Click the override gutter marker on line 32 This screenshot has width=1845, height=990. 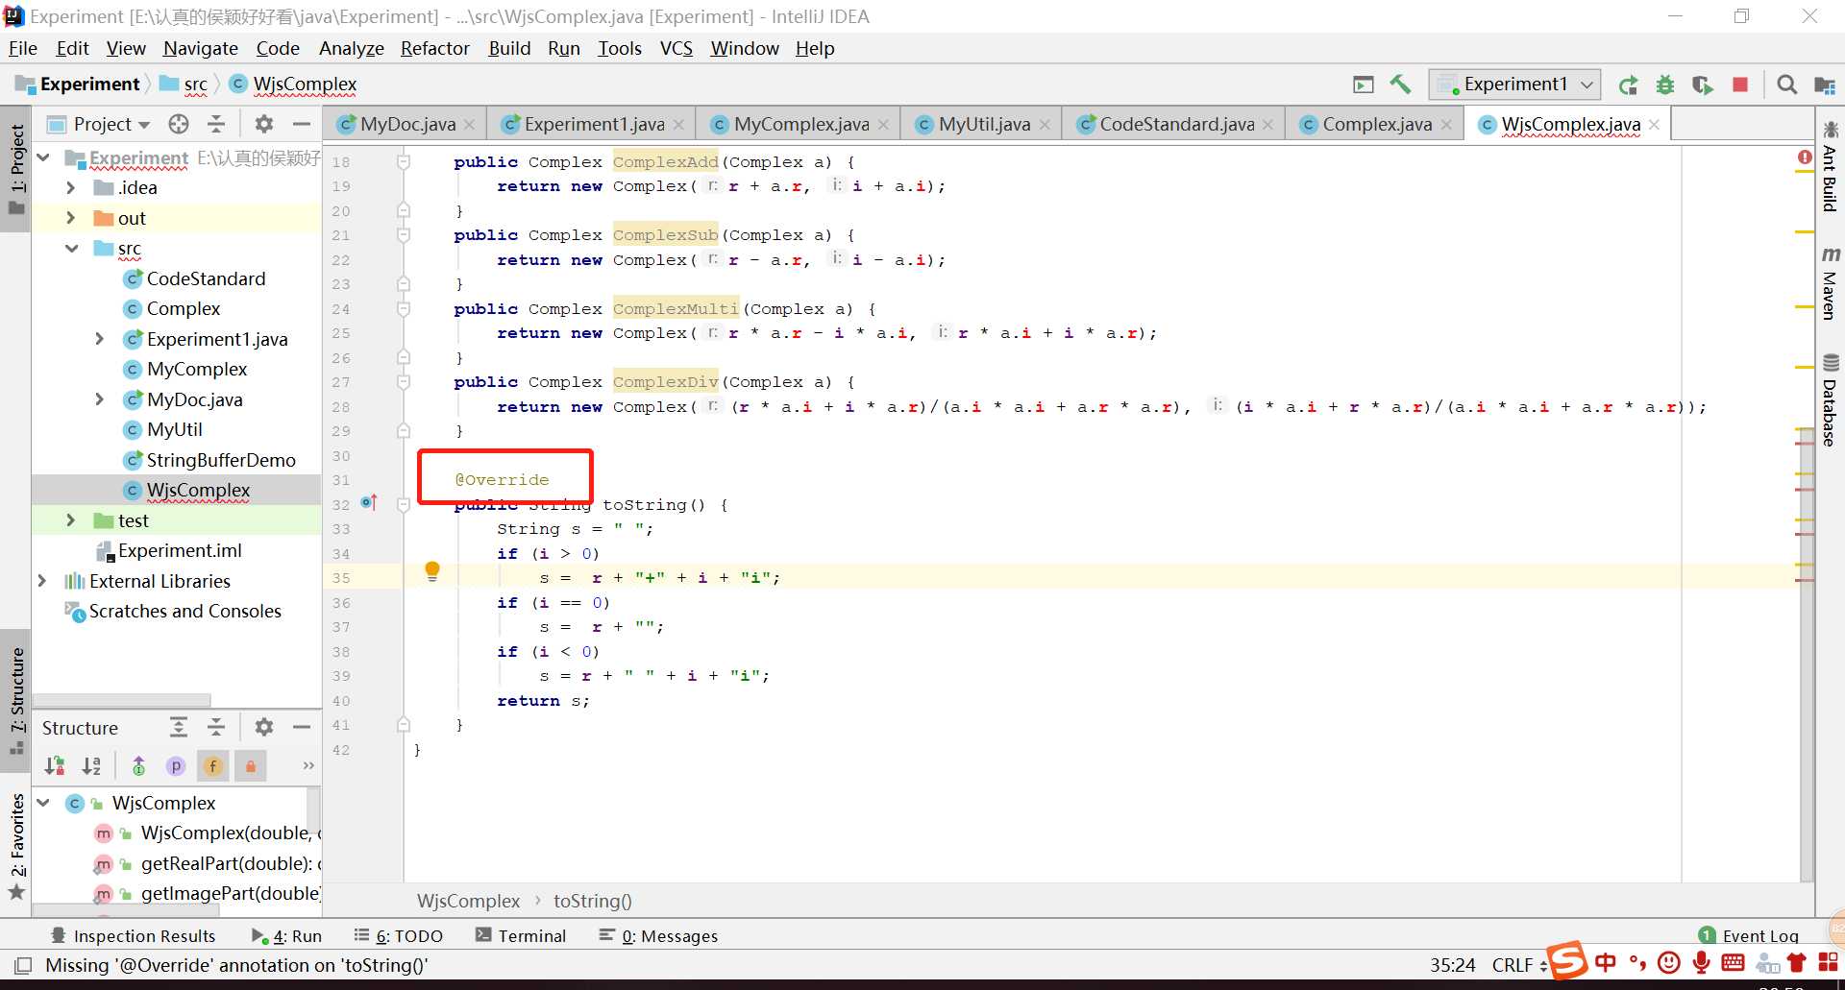click(369, 502)
